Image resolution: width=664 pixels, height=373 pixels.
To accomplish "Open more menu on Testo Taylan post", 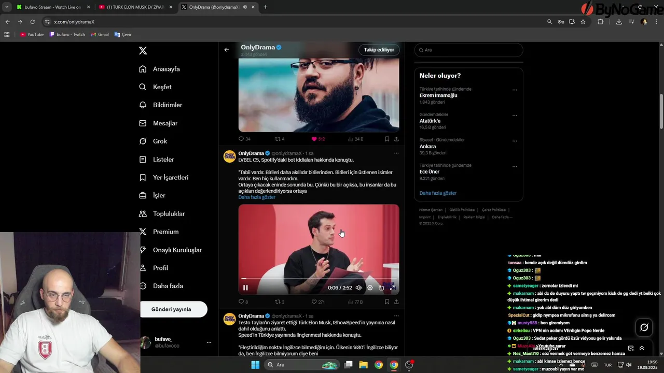I will [x=396, y=316].
